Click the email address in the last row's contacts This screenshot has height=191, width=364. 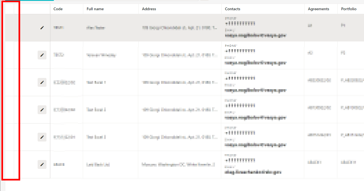(253, 172)
